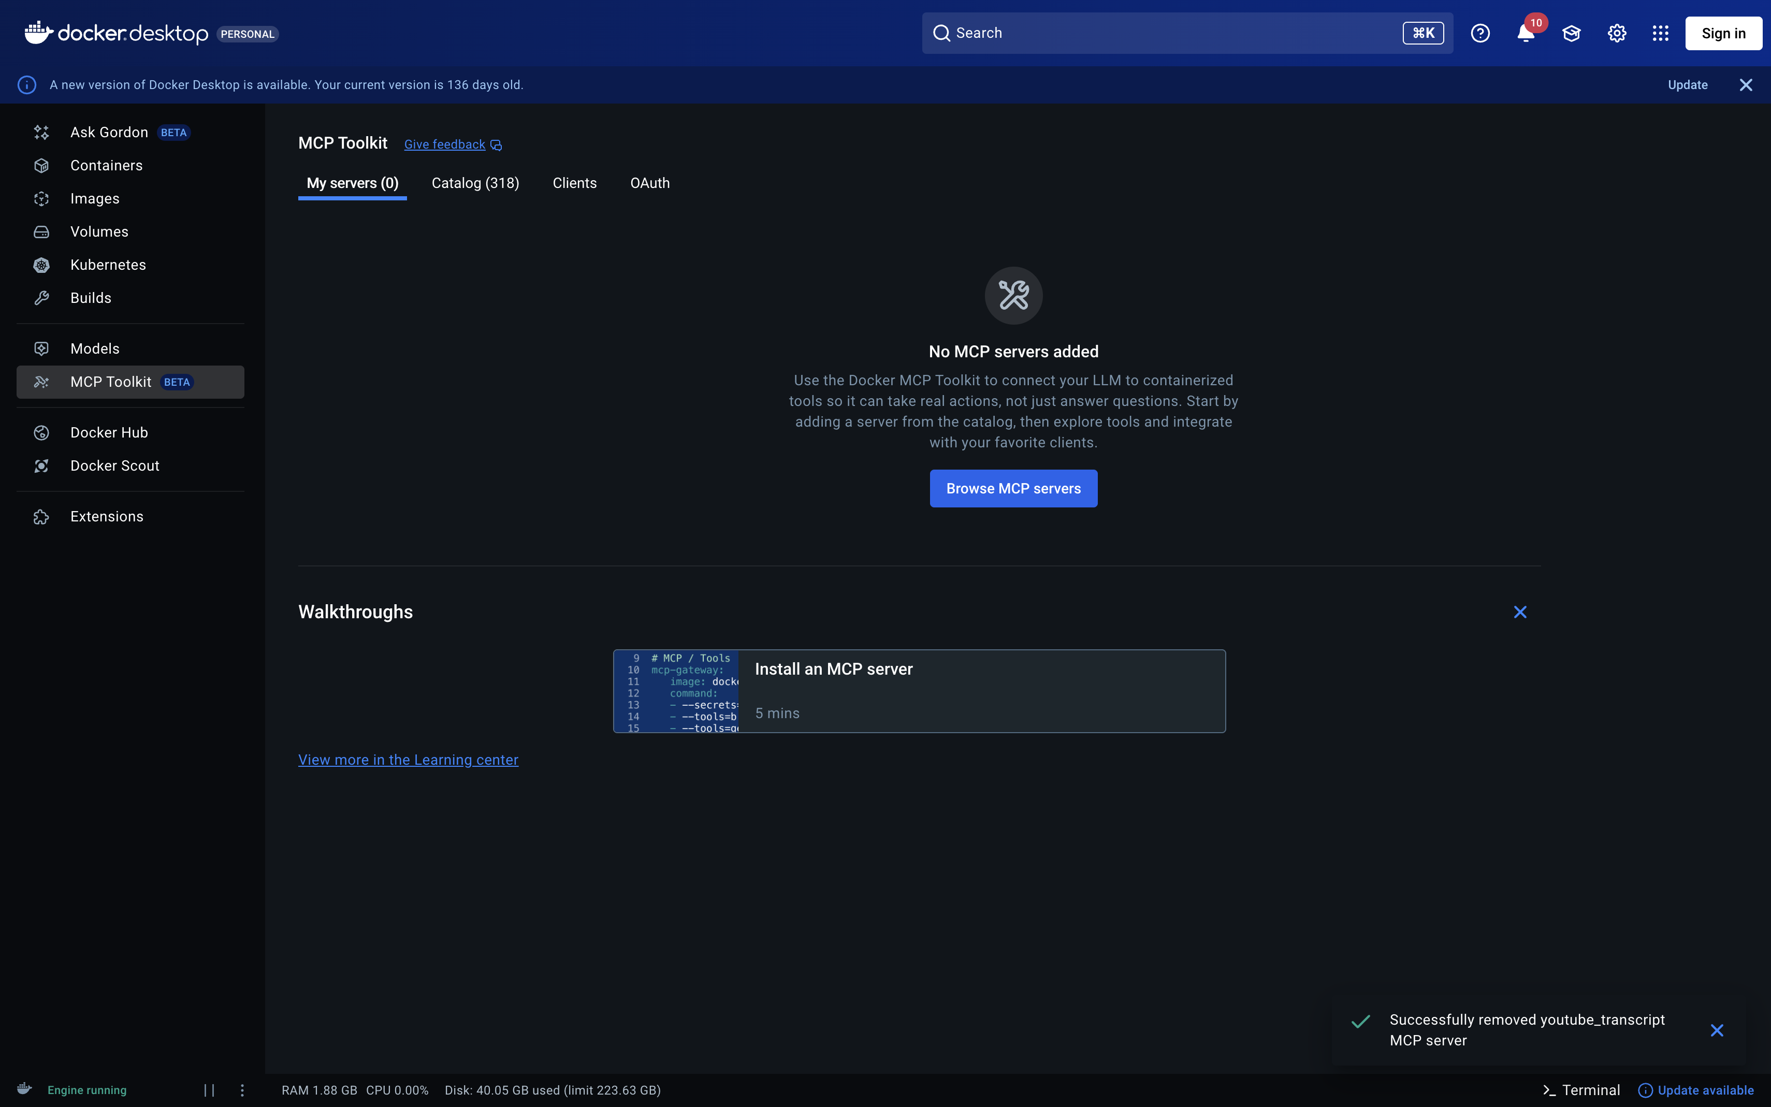The width and height of the screenshot is (1771, 1107).
Task: Click Disk: 40.05 GB used status text
Action: tap(553, 1090)
